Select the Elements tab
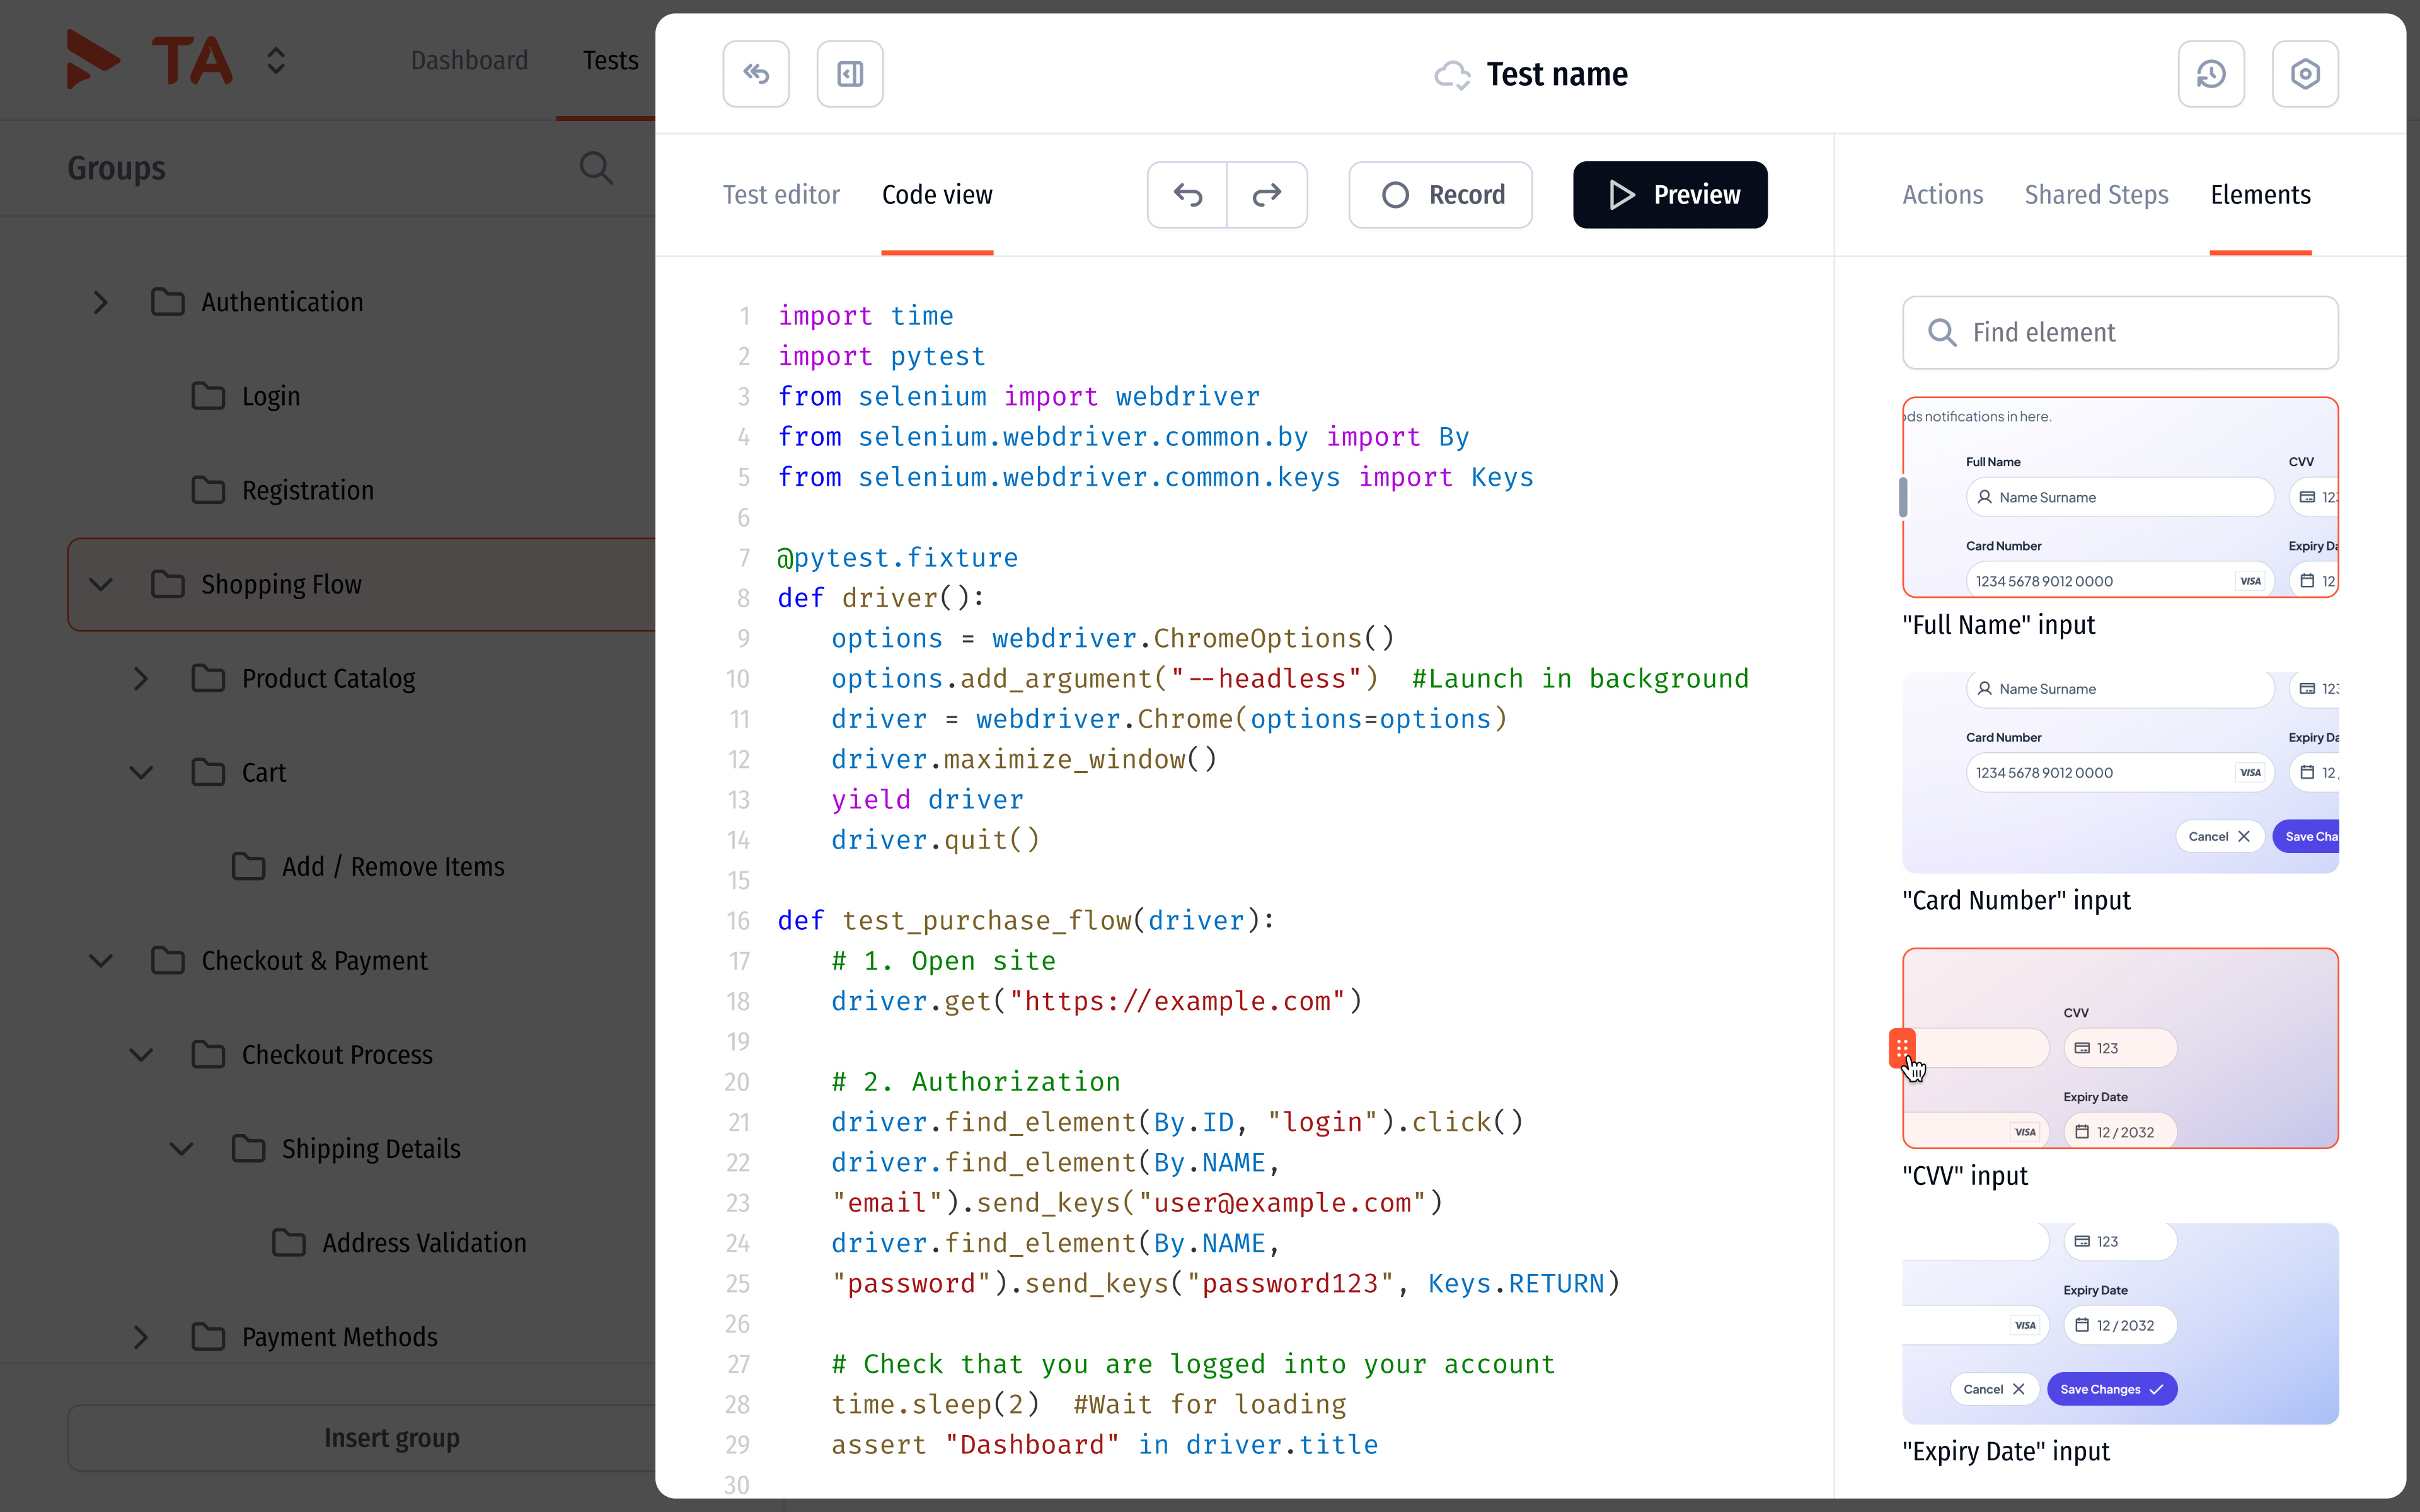This screenshot has width=2420, height=1512. 2260,195
